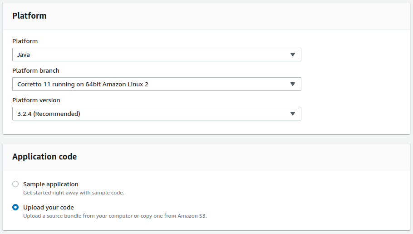Screen dimensions: 413x234
Task: Select the Sample application radio button
Action: coord(15,184)
